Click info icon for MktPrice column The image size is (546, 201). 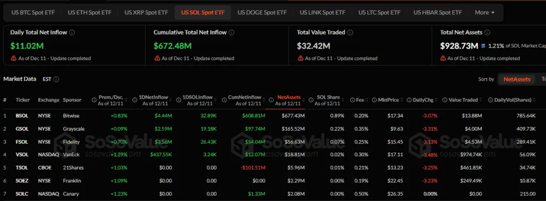click(x=374, y=100)
